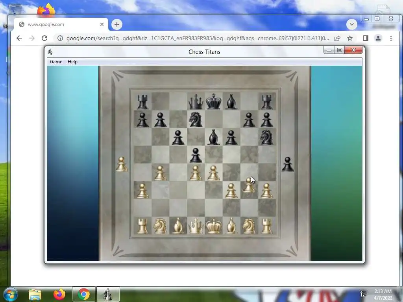Select the advanced black pawn on d5
The width and height of the screenshot is (403, 302).
click(196, 155)
